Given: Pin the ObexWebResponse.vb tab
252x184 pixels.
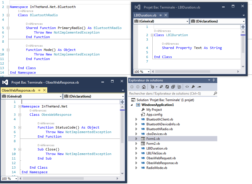Looking at the screenshot, I should point(39,90).
